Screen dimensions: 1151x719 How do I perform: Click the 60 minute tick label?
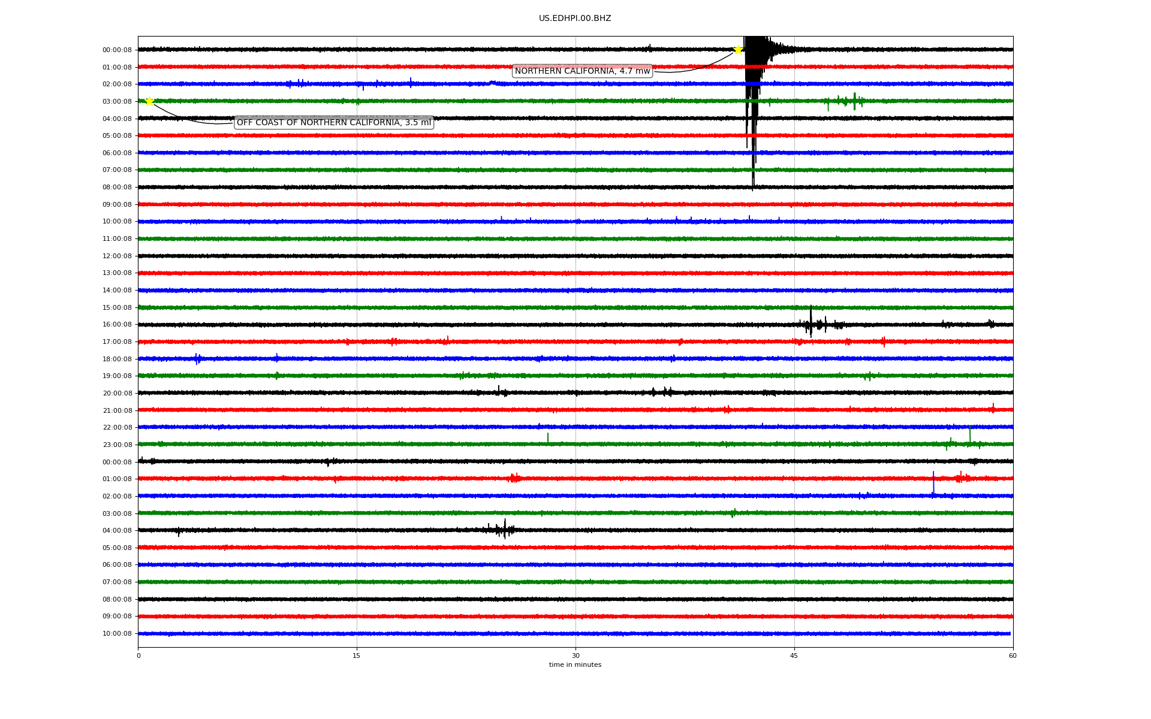[x=1013, y=655]
